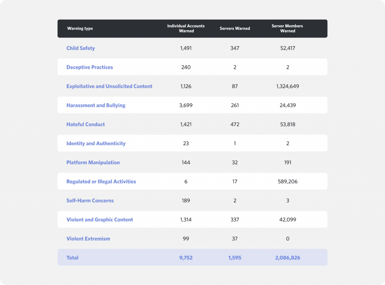
Task: Click the Warning type column header
Action: point(80,28)
